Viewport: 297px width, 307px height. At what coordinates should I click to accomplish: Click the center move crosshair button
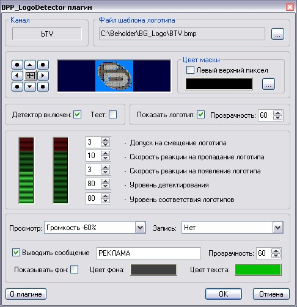pos(30,76)
